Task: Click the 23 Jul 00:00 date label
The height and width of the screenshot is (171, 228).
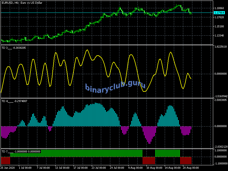Action: [x=99, y=168]
